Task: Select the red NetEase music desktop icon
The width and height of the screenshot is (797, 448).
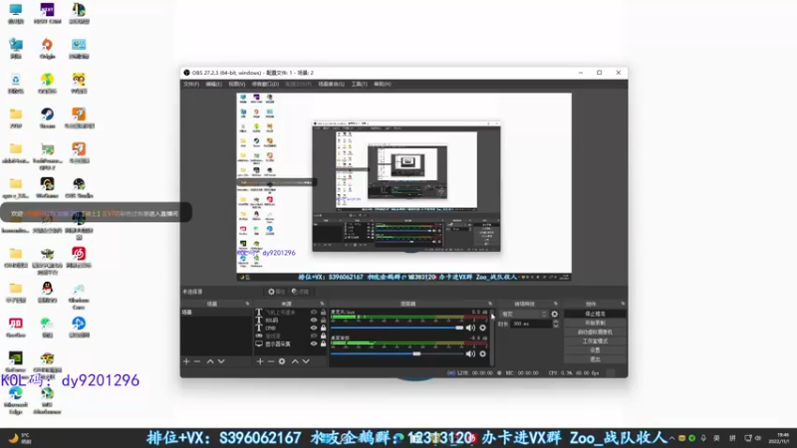Action: (79, 257)
